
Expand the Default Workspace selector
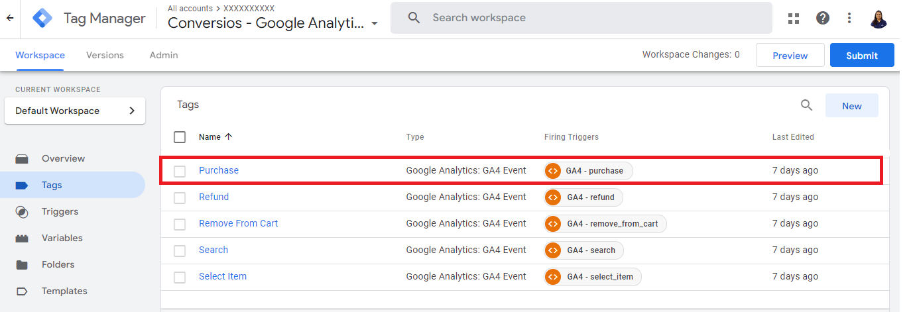tap(75, 111)
